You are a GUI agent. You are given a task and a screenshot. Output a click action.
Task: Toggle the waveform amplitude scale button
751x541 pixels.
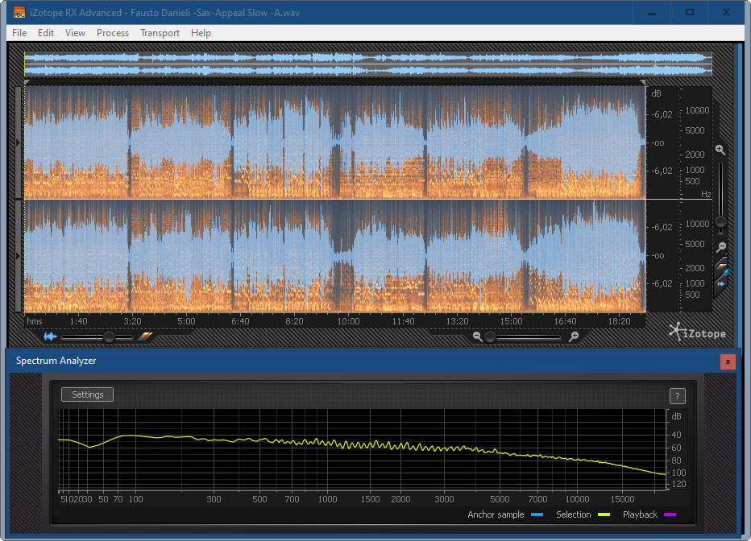pos(721,283)
